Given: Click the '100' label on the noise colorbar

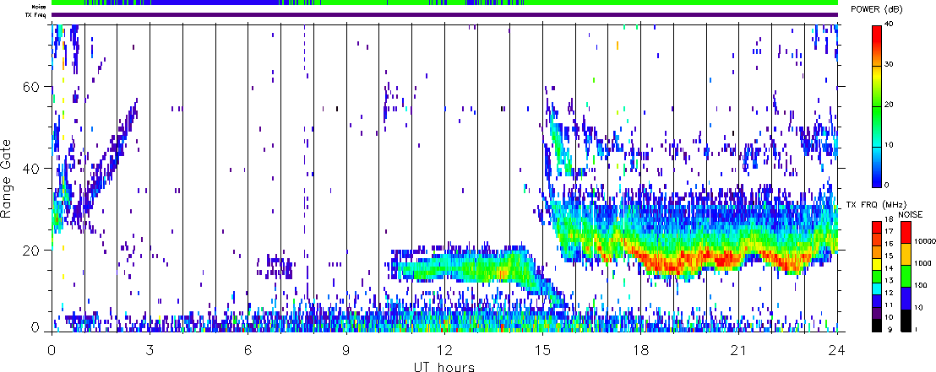Looking at the screenshot, I should point(919,287).
